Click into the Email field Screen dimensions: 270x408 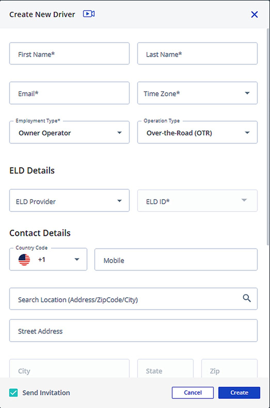pyautogui.click(x=70, y=93)
